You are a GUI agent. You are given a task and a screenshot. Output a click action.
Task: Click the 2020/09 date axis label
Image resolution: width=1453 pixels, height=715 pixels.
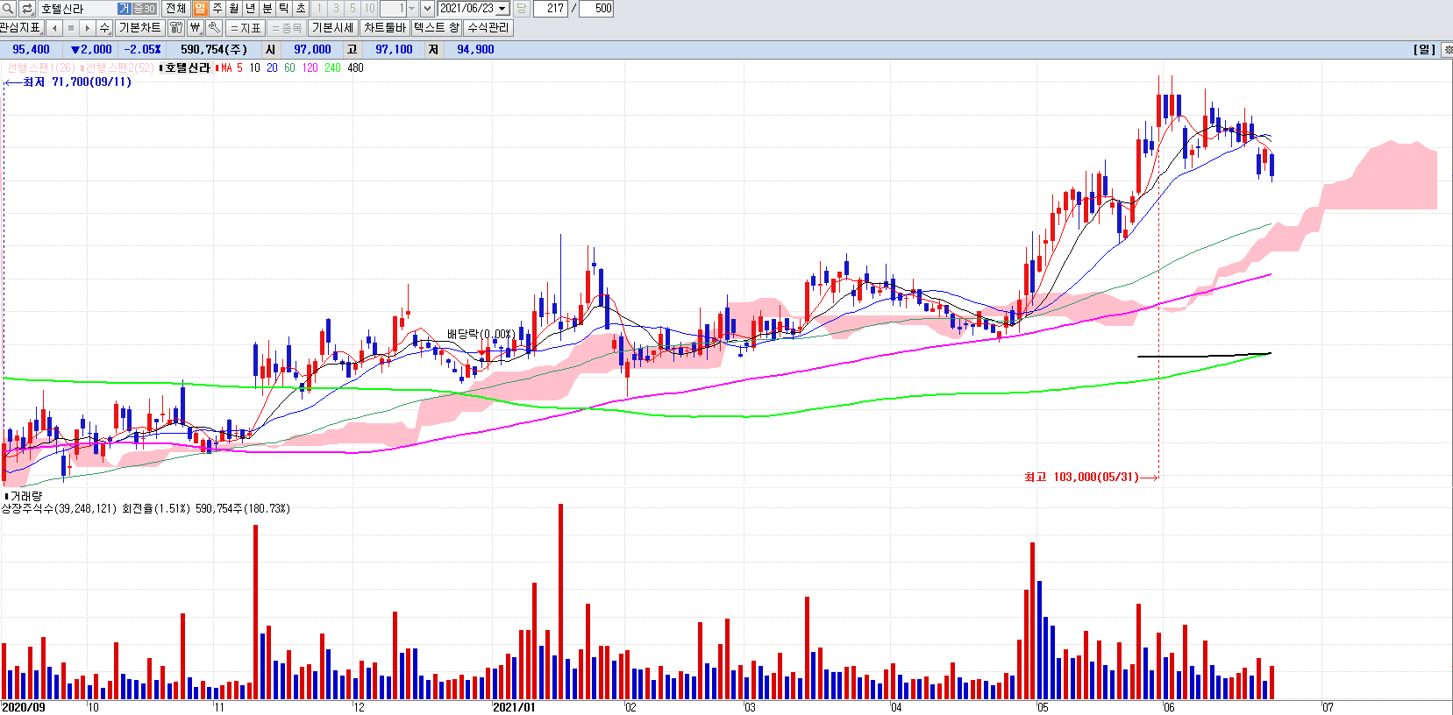point(24,707)
